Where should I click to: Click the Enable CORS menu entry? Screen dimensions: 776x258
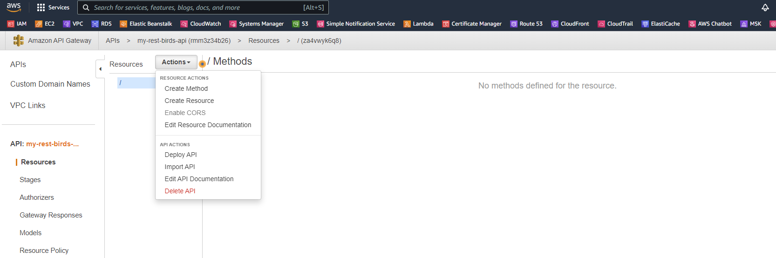tap(185, 113)
